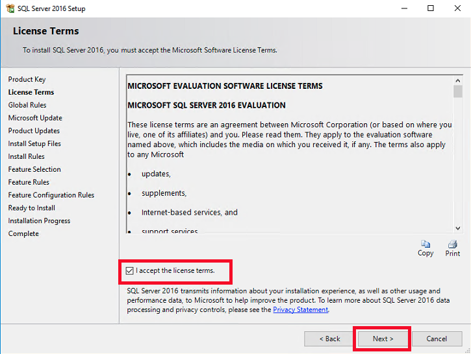Select Global Rules in the sidebar
Screen dimensions: 471x354
click(x=27, y=105)
